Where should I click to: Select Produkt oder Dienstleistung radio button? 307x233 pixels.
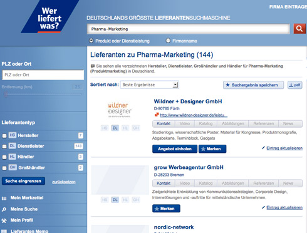(x=91, y=41)
